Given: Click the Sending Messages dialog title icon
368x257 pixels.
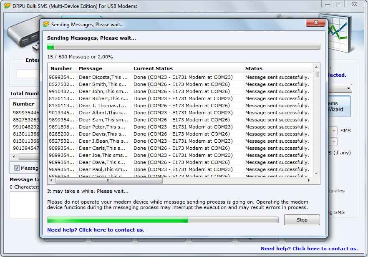Looking at the screenshot, I should [46, 24].
